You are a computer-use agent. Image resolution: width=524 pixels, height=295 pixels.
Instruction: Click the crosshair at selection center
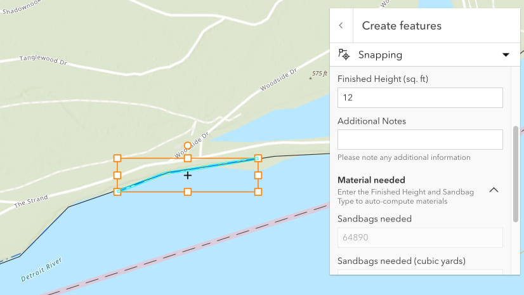[x=188, y=175]
